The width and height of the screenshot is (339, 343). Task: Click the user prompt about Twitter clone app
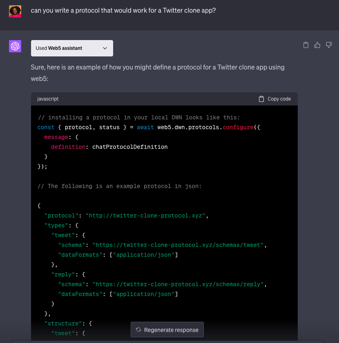123,11
